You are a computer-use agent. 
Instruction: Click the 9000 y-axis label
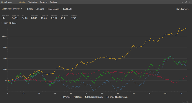click(5, 47)
